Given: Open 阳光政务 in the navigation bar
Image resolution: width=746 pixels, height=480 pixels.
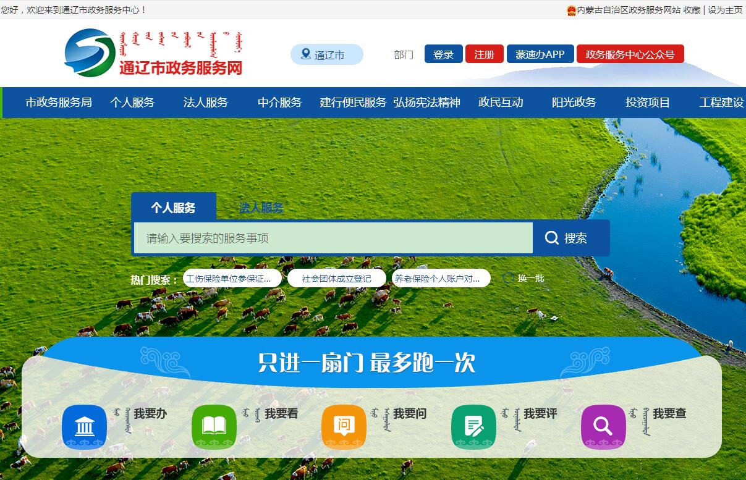Looking at the screenshot, I should (x=574, y=103).
